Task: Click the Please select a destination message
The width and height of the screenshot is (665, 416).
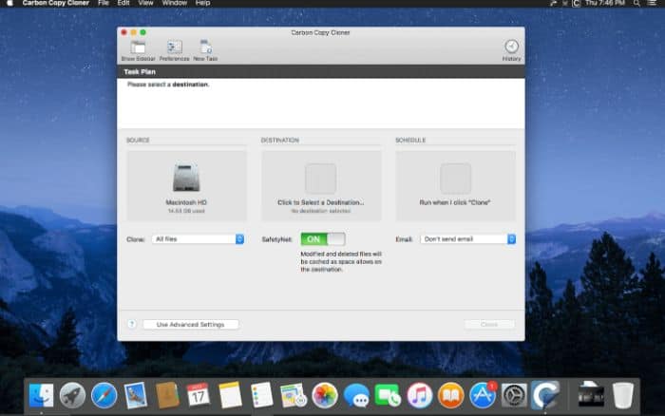Action: 168,85
